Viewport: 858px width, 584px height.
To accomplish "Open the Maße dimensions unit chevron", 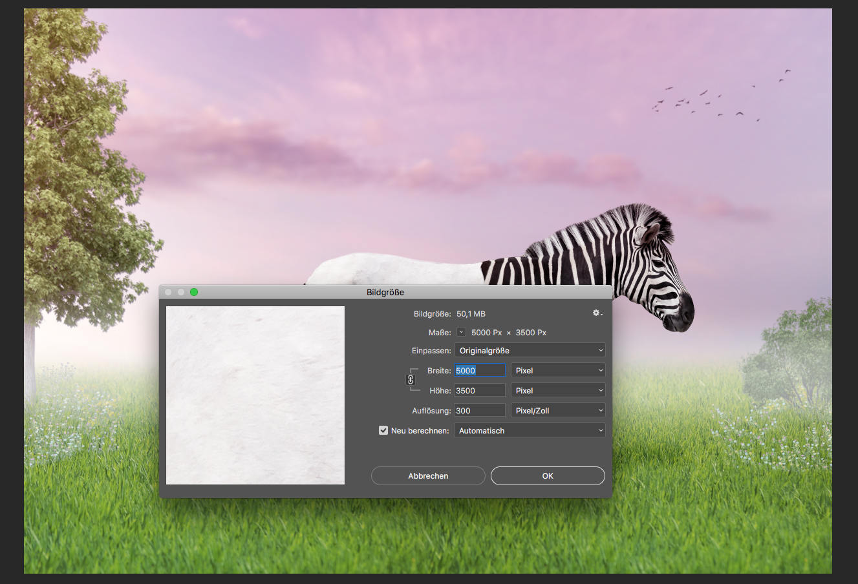I will 461,332.
